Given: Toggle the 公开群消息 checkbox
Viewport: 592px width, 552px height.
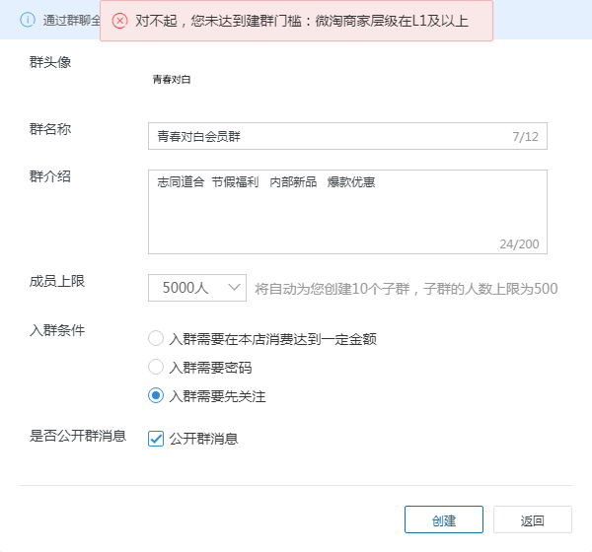Looking at the screenshot, I should tap(156, 439).
